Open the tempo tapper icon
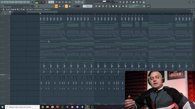Screen dimensions: 195x109 click(x=120, y=6)
